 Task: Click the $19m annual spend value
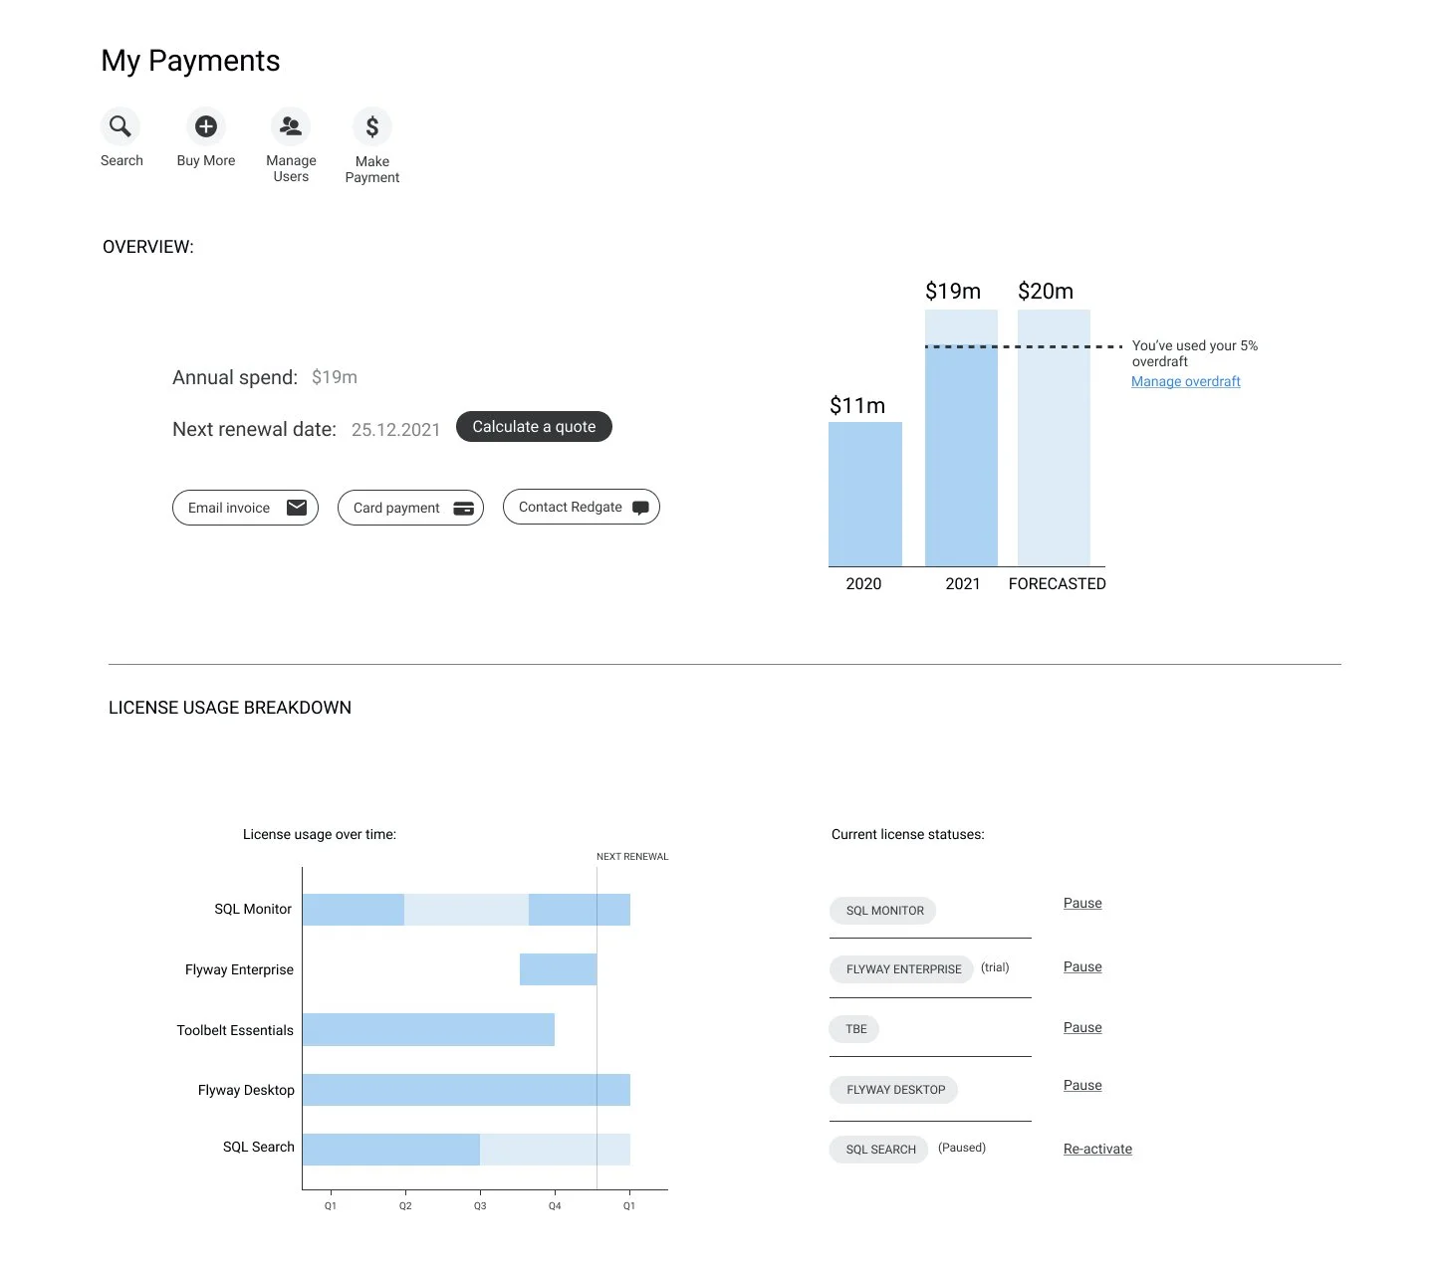click(x=335, y=377)
